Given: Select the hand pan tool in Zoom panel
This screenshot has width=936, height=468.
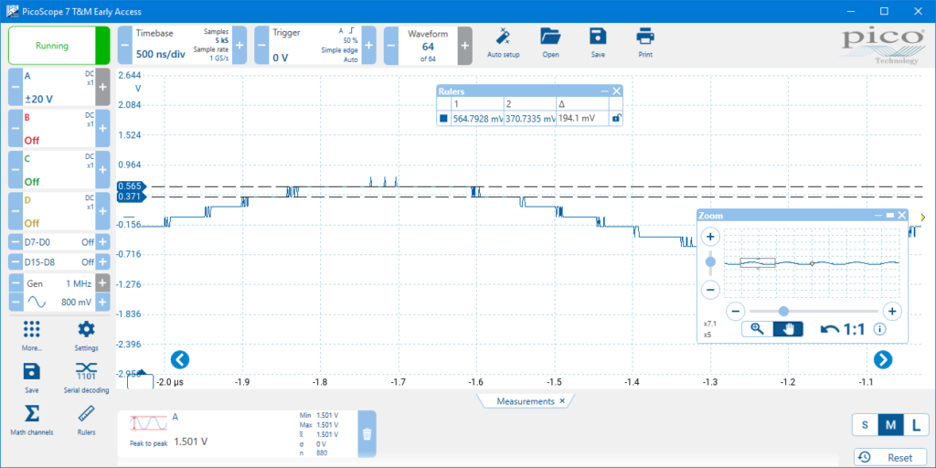Looking at the screenshot, I should click(789, 329).
